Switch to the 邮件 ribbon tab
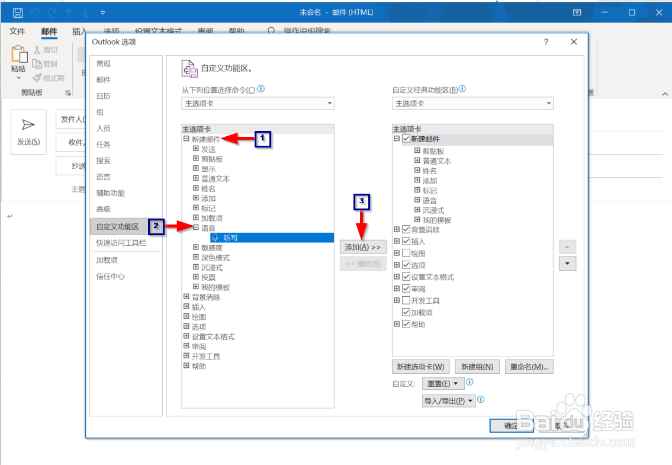The image size is (672, 465). tap(49, 31)
